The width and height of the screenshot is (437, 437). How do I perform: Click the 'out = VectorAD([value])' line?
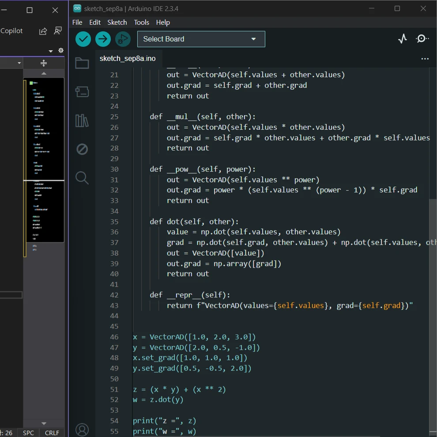click(215, 253)
